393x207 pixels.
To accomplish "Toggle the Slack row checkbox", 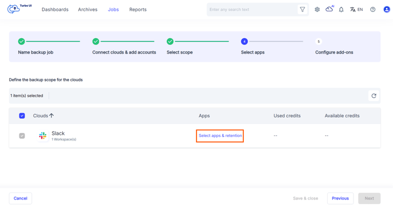I will [x=22, y=136].
